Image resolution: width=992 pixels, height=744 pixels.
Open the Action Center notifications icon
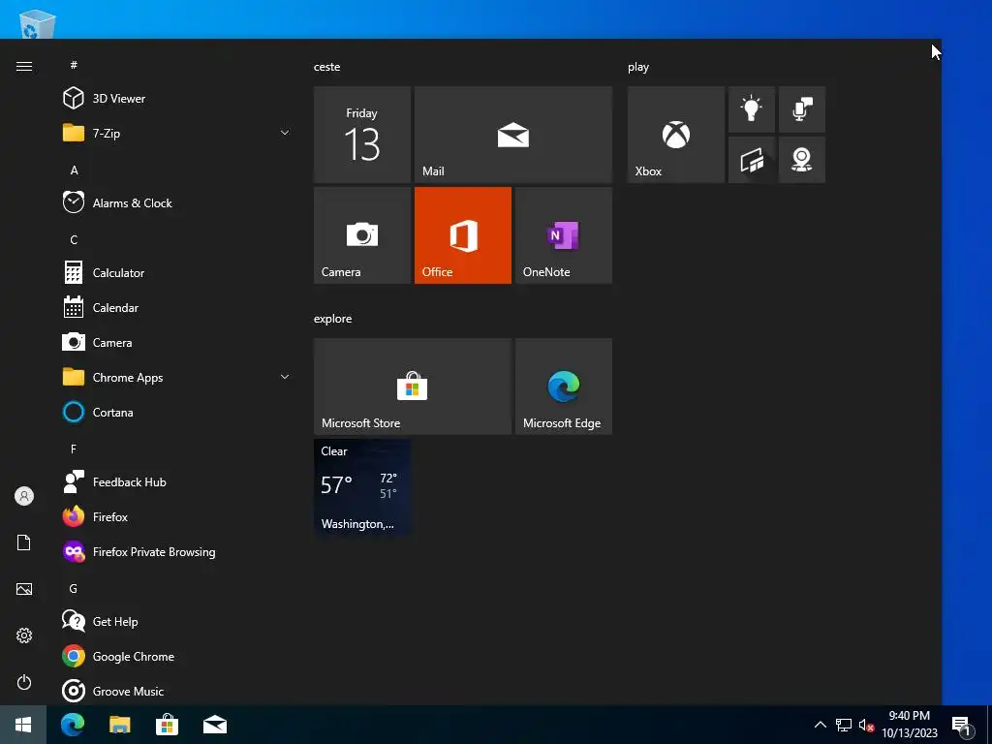[x=962, y=726]
